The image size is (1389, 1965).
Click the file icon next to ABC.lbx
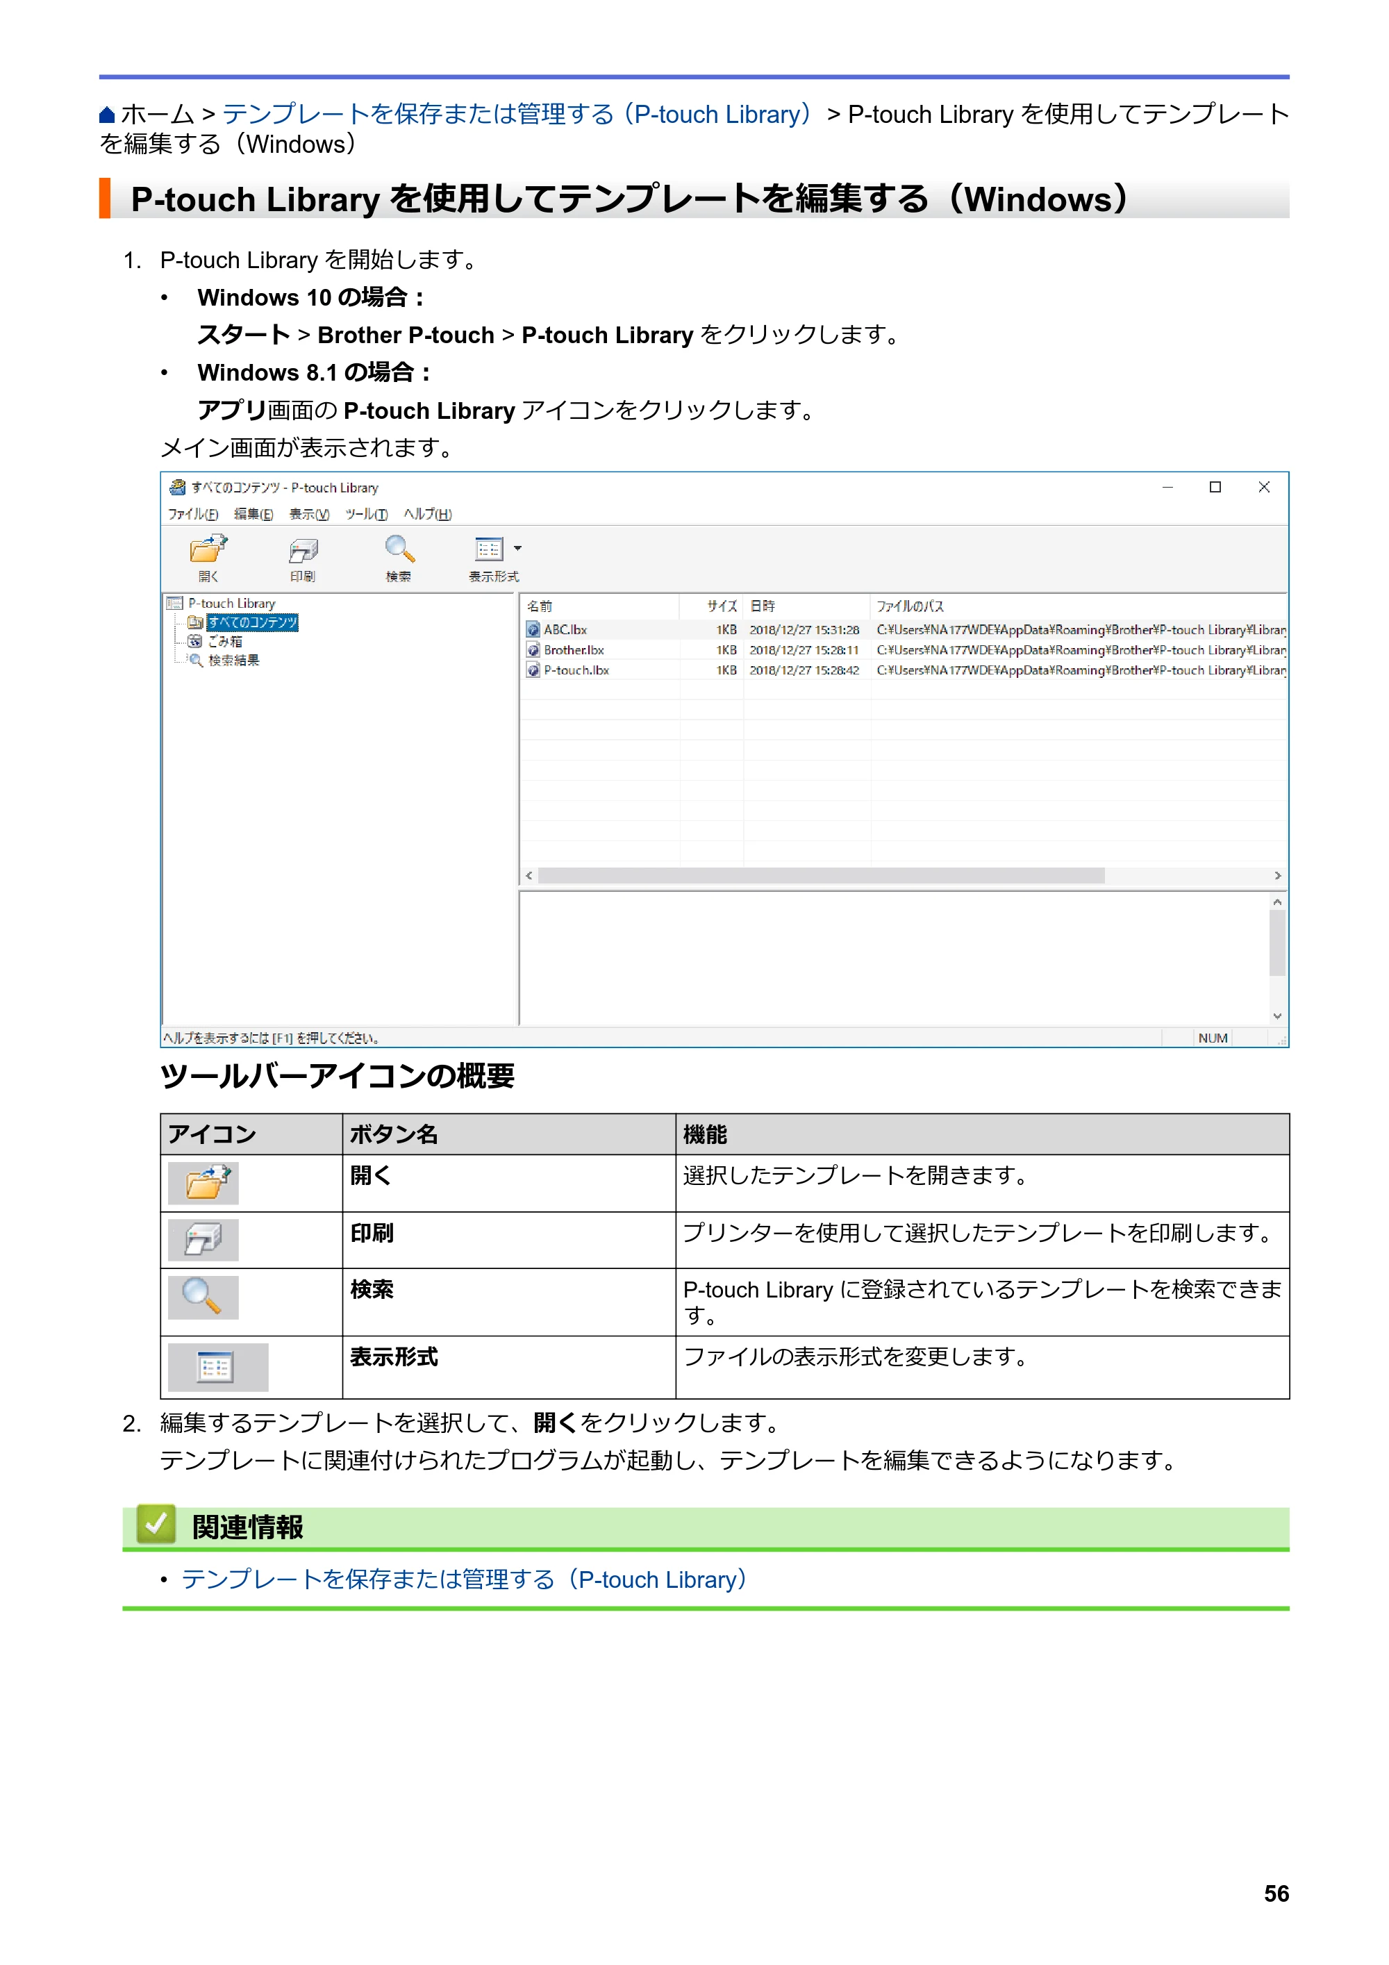coord(533,630)
